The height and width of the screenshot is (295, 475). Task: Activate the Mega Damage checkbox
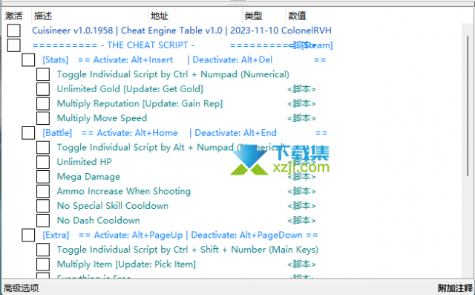tap(43, 176)
